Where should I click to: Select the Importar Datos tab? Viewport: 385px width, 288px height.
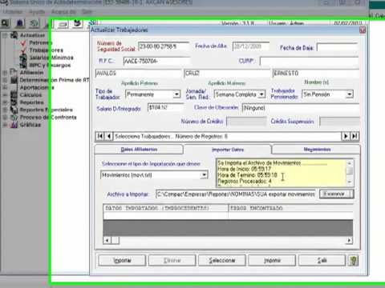[x=228, y=150]
